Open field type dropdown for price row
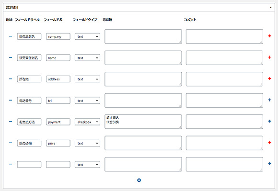Image resolution: width=278 pixels, height=191 pixels. point(87,143)
